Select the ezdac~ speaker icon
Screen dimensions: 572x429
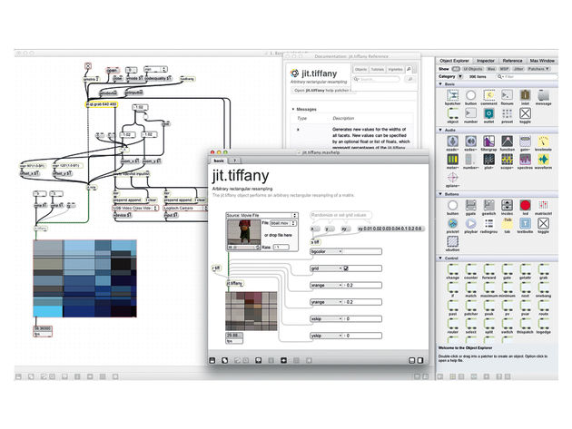pyautogui.click(x=470, y=141)
